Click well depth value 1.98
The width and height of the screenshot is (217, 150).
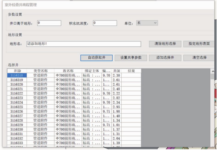click(116, 111)
